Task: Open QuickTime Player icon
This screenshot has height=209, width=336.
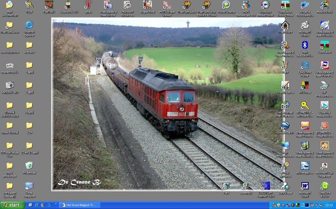Action: (305, 65)
